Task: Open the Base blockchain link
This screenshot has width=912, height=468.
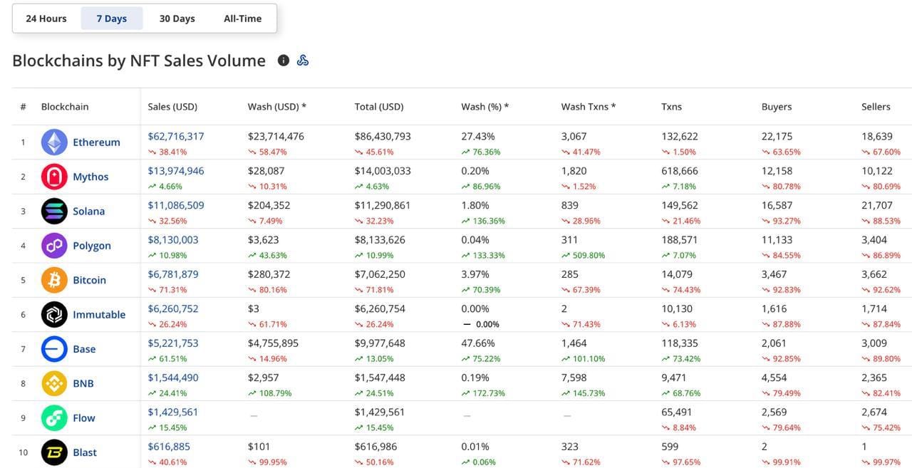Action: (x=84, y=349)
